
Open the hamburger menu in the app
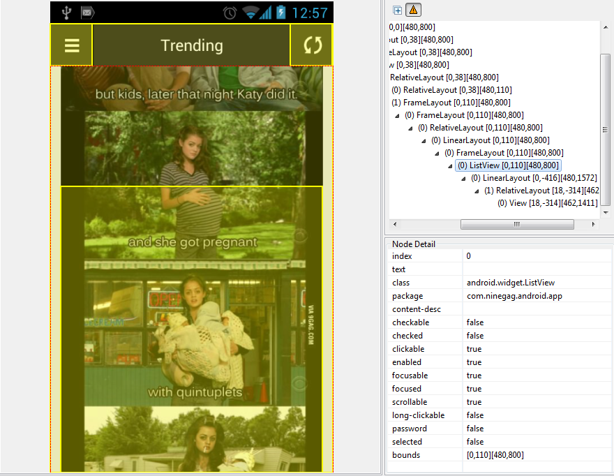click(x=71, y=45)
